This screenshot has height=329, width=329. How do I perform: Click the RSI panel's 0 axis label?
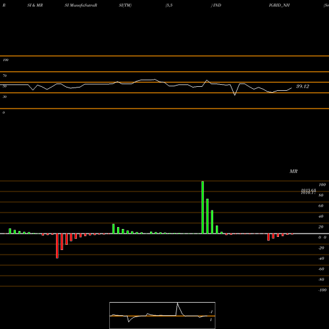[x=3, y=113]
